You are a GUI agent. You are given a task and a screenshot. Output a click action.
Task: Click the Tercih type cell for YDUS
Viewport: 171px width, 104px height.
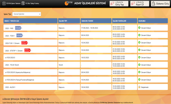69,65
